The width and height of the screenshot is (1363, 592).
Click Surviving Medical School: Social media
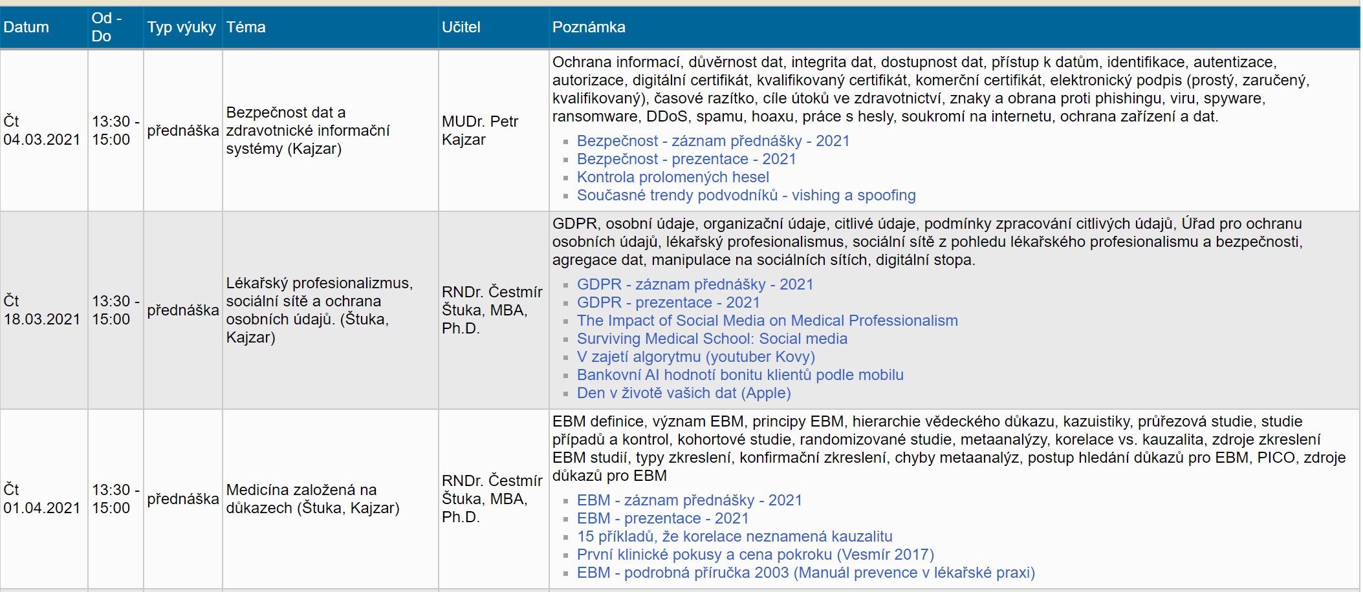pos(712,339)
